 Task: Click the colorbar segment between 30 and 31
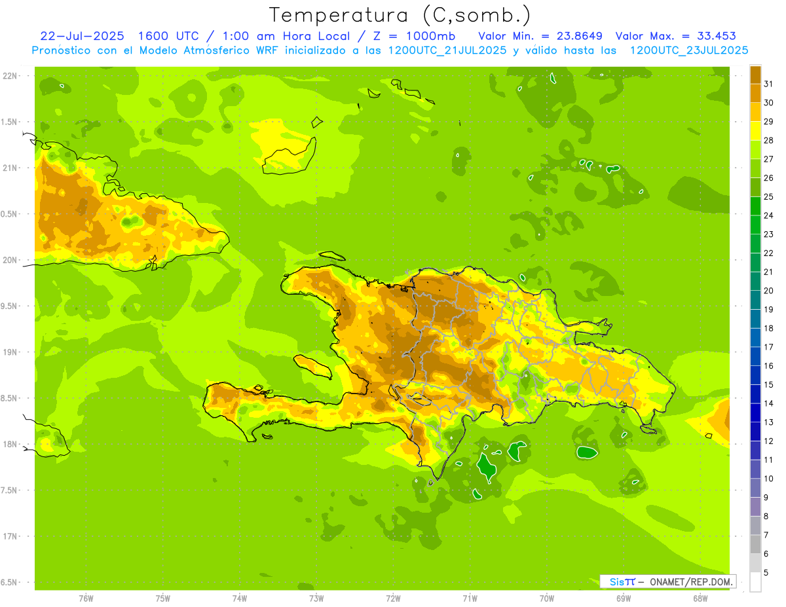pos(755,93)
